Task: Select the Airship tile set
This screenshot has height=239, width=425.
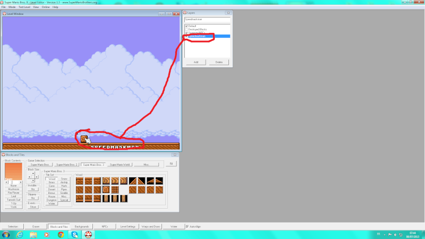Action: pyautogui.click(x=64, y=182)
